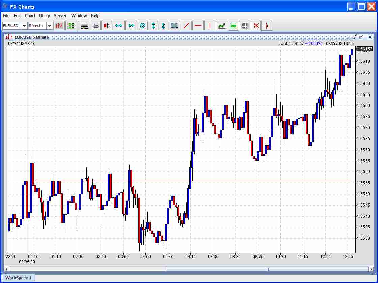This screenshot has height=283, width=378.
Task: Click the candlestick chart type icon
Action: tap(59, 26)
